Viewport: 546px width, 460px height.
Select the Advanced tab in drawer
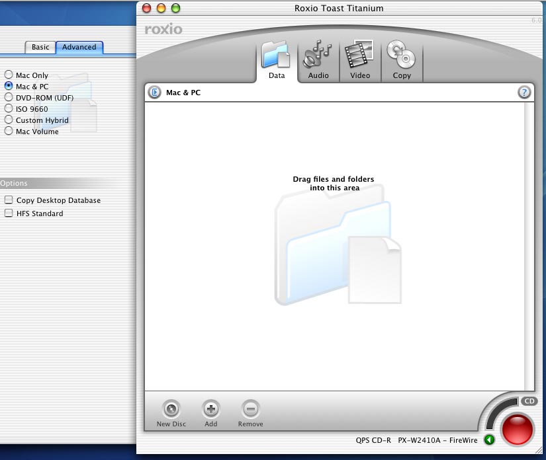coord(79,48)
